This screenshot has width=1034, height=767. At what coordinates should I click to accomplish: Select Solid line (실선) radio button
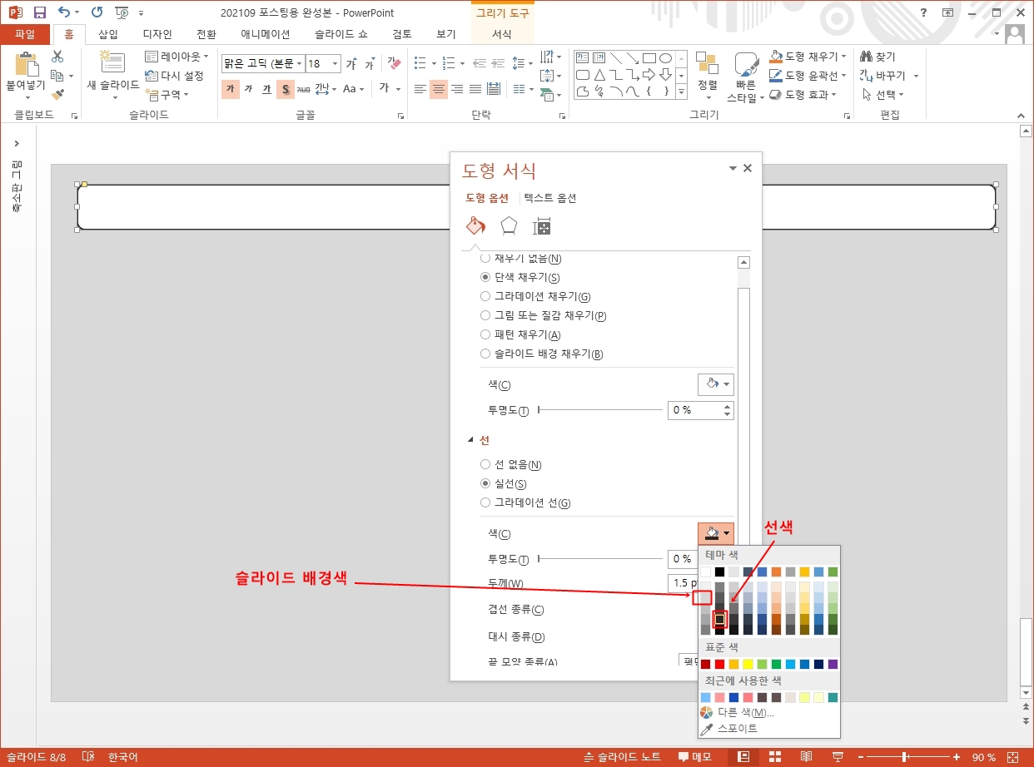pyautogui.click(x=485, y=483)
